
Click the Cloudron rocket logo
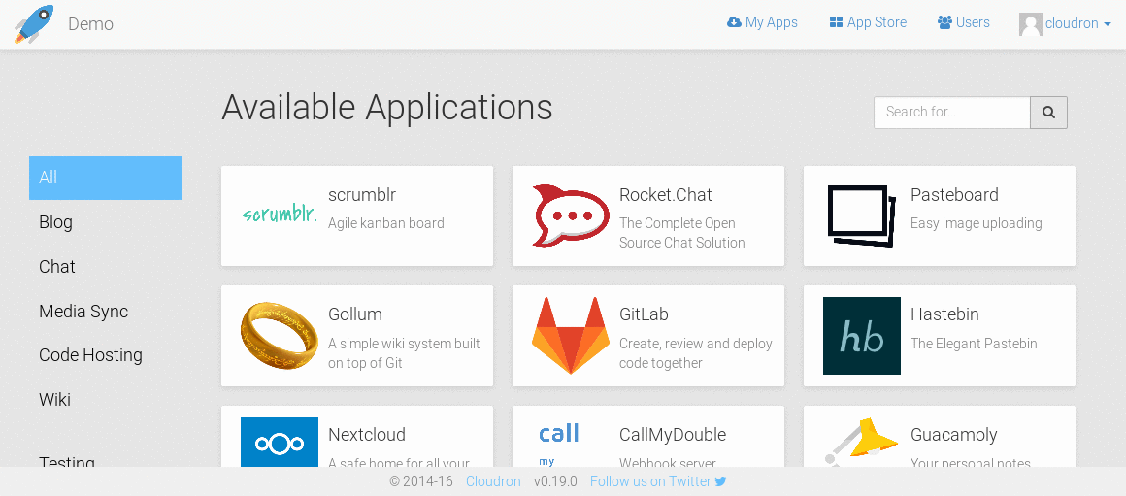[35, 23]
